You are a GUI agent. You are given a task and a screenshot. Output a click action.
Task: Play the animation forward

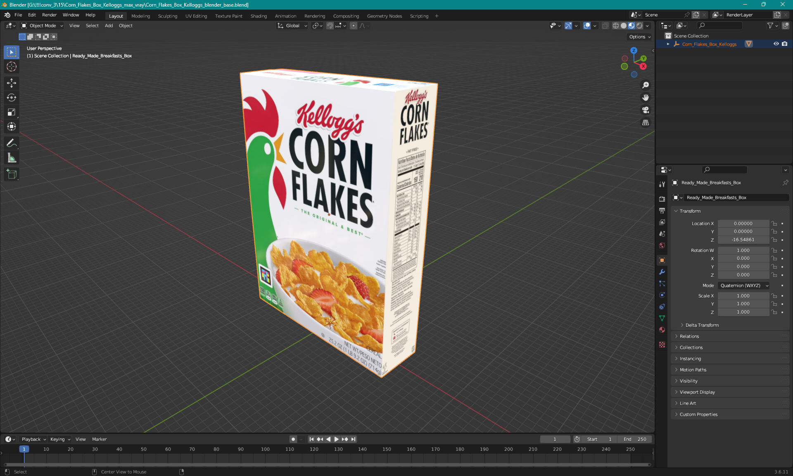coord(336,439)
